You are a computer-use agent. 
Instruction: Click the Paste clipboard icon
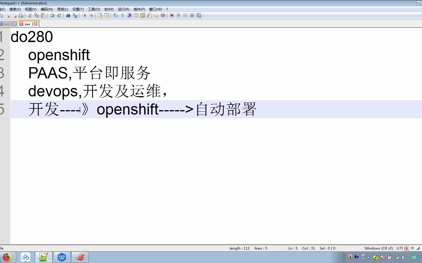43,15
